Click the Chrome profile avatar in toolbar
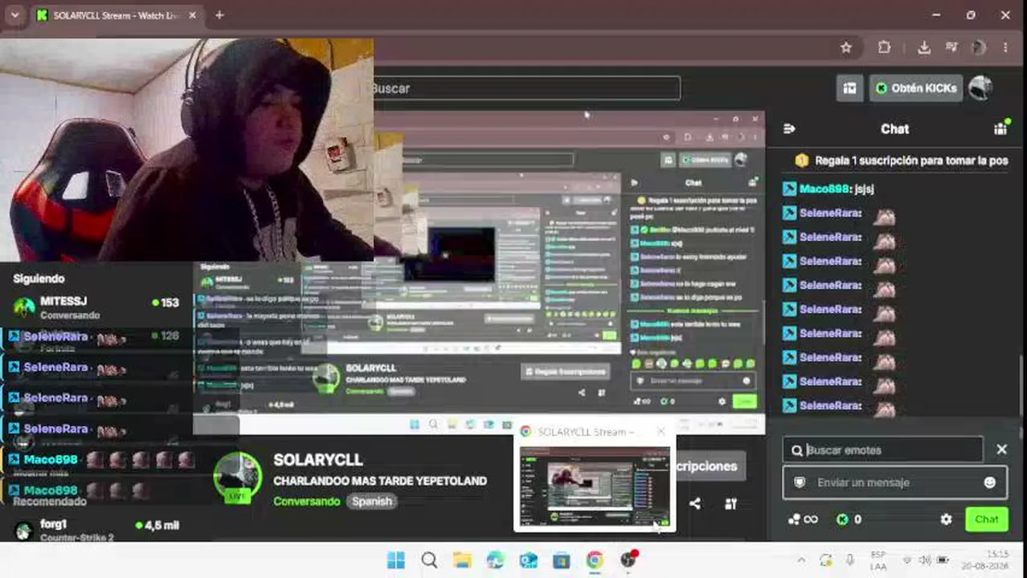The width and height of the screenshot is (1027, 578). (x=978, y=47)
